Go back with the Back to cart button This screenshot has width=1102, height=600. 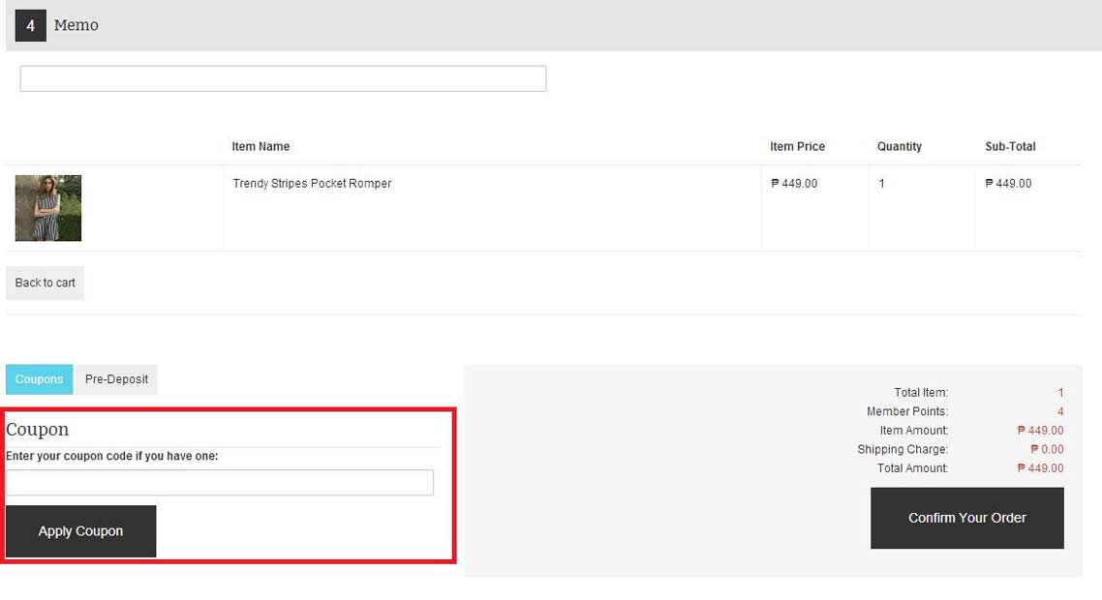(45, 284)
